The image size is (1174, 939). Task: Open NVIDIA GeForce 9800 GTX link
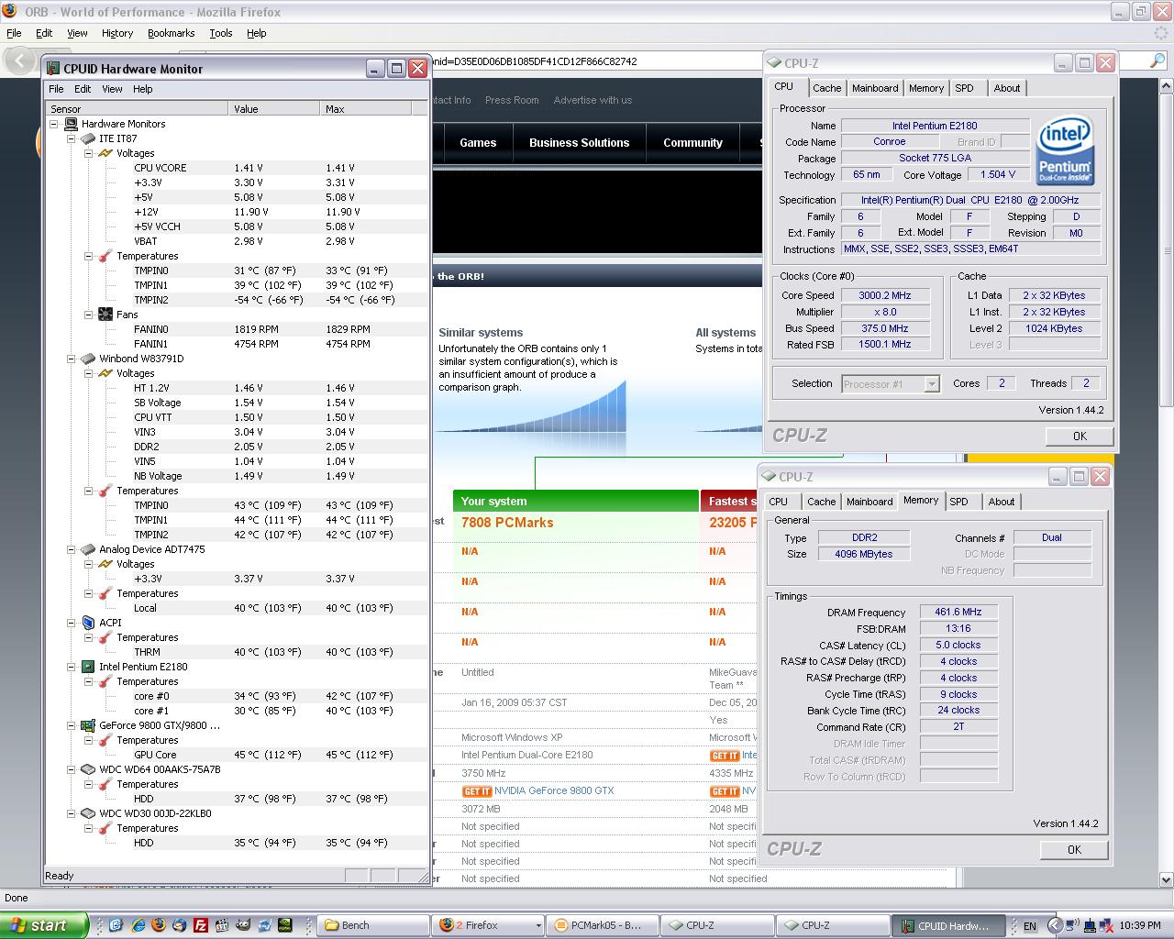click(x=554, y=790)
